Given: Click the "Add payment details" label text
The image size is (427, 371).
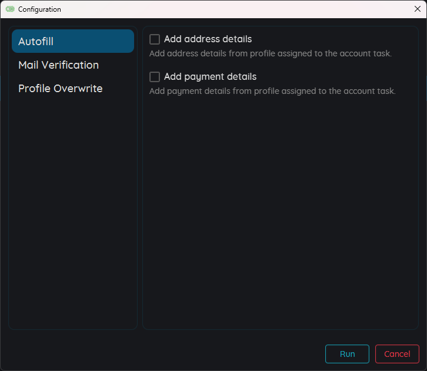Looking at the screenshot, I should (210, 77).
